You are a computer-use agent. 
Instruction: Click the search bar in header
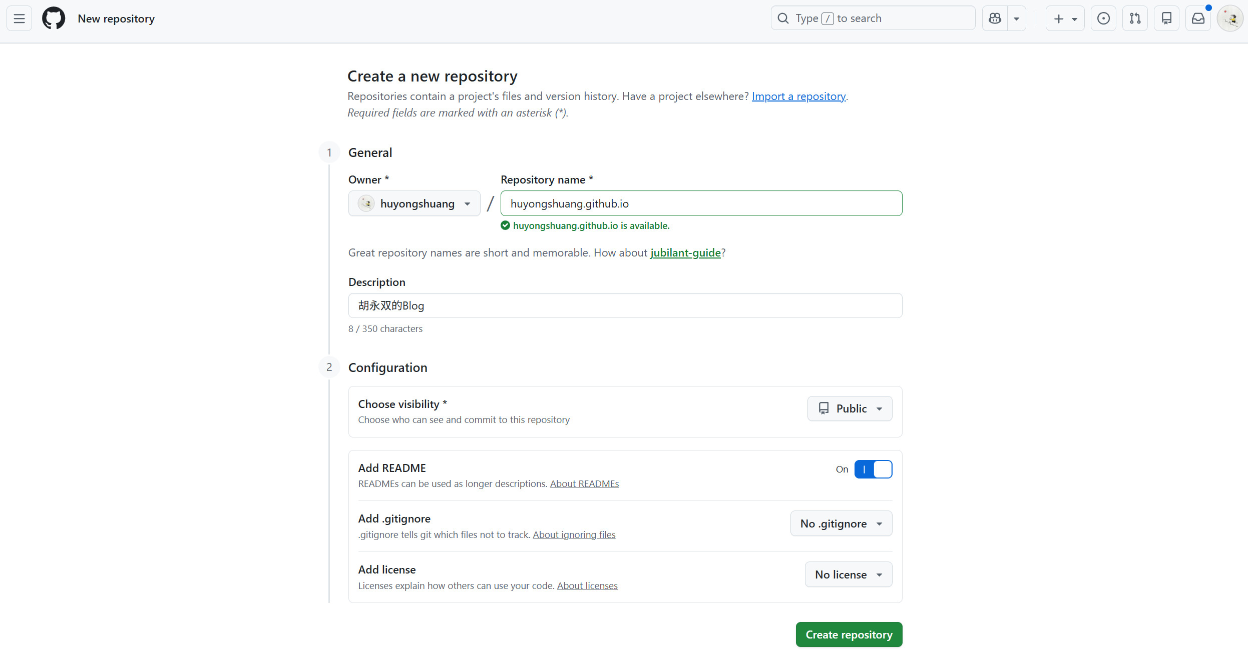coord(873,18)
